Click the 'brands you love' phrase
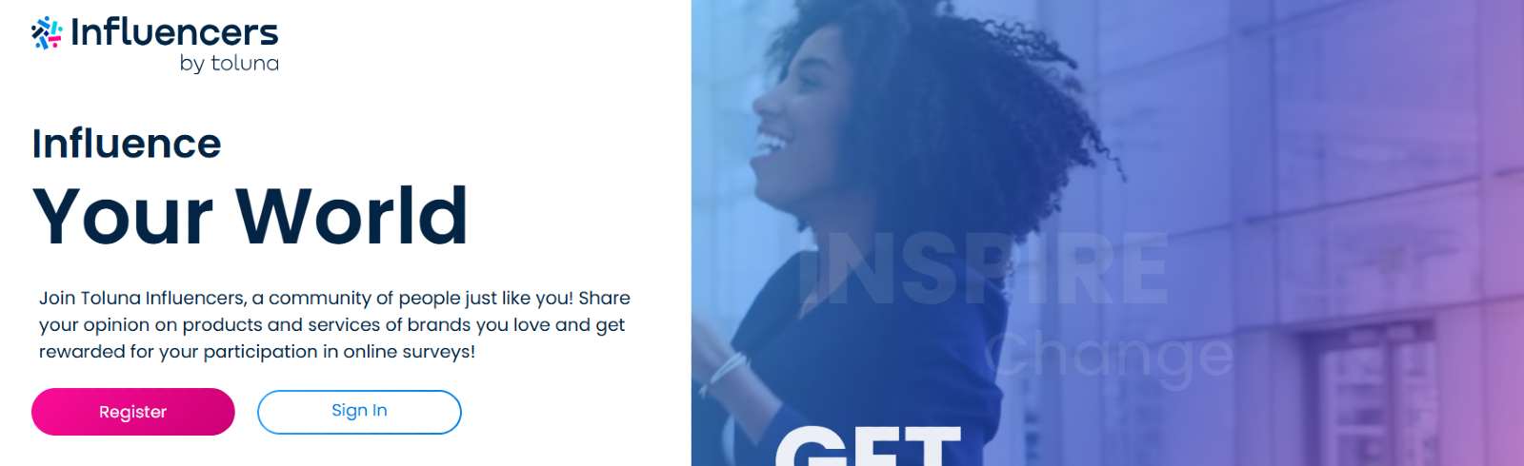Screen dimensions: 1524x466 (x=478, y=324)
